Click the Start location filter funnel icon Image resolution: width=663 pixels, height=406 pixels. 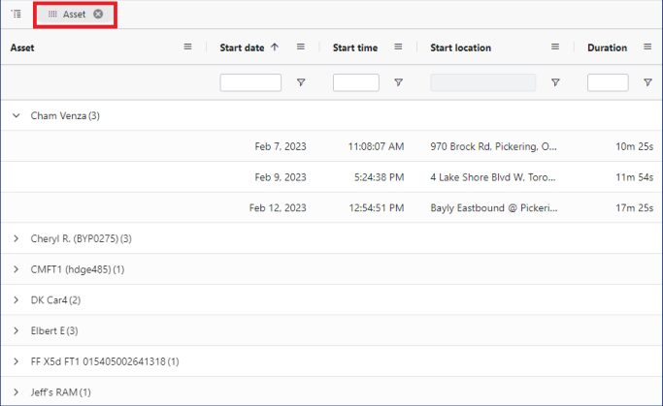point(555,83)
